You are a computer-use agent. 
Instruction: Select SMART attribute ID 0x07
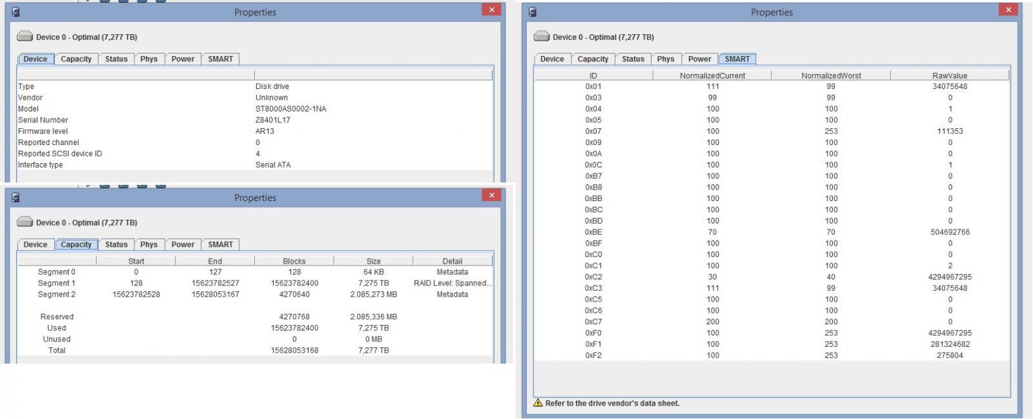(593, 132)
